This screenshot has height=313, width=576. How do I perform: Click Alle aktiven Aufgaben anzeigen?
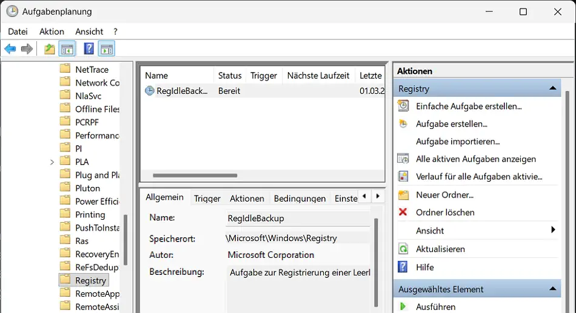click(476, 159)
